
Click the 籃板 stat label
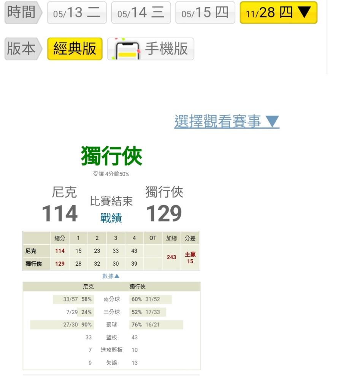point(111,337)
